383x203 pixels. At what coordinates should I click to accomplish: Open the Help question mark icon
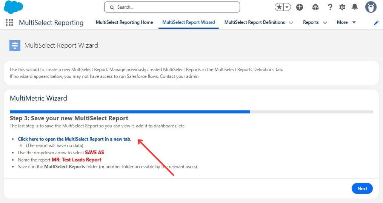coord(330,7)
